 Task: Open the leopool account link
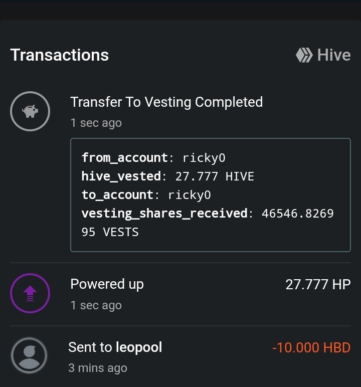[x=139, y=347]
